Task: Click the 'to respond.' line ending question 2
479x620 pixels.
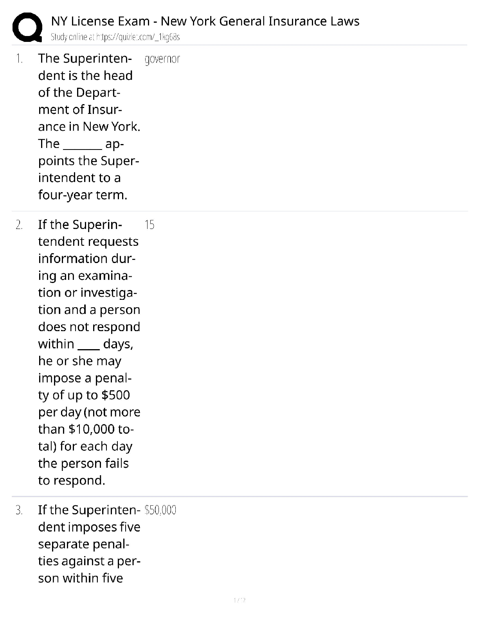Action: point(72,480)
